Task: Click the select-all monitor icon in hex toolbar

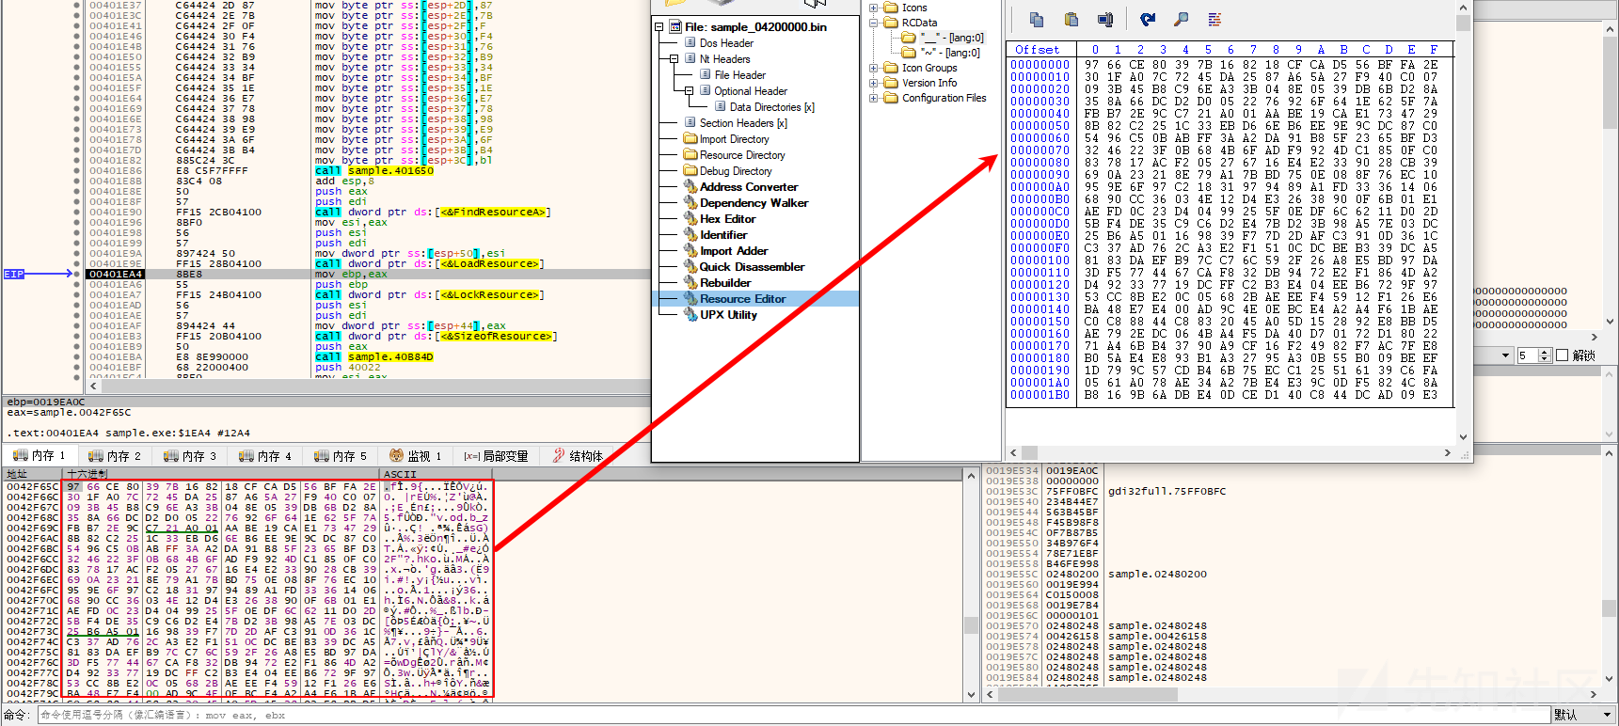Action: [1105, 19]
